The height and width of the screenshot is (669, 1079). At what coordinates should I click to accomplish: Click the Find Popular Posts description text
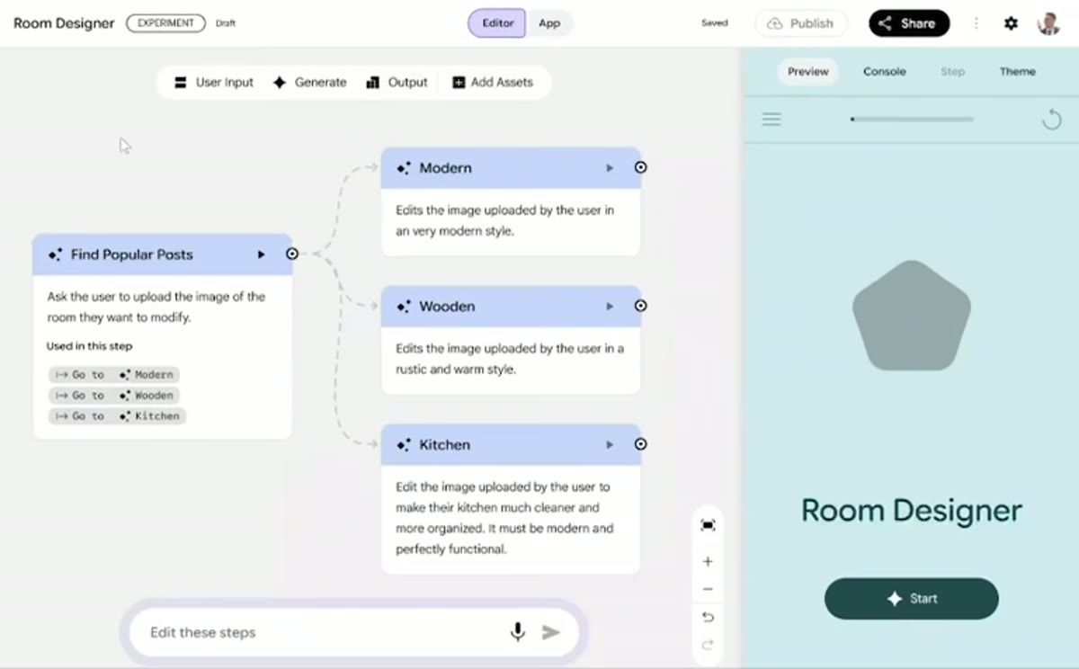coord(156,307)
